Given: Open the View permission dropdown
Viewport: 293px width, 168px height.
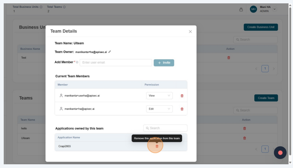Looking at the screenshot, I should tap(159, 96).
